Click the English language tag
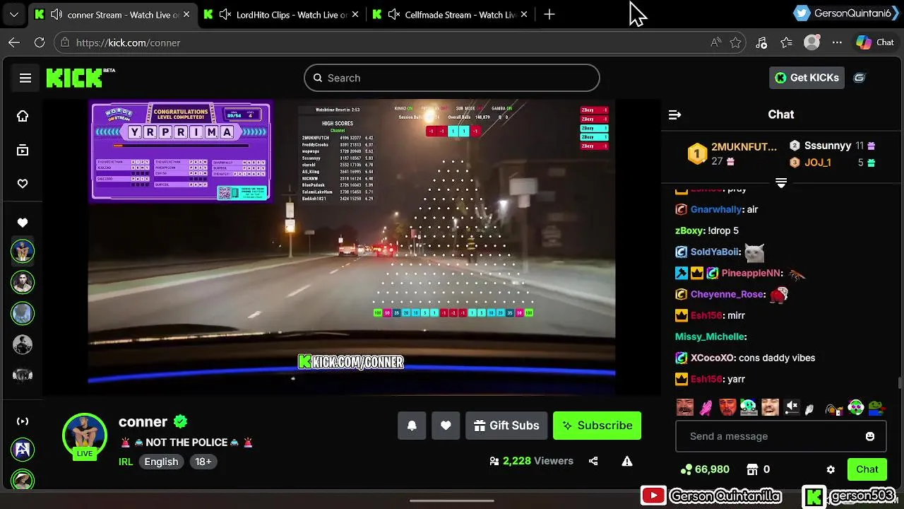 [x=161, y=462]
